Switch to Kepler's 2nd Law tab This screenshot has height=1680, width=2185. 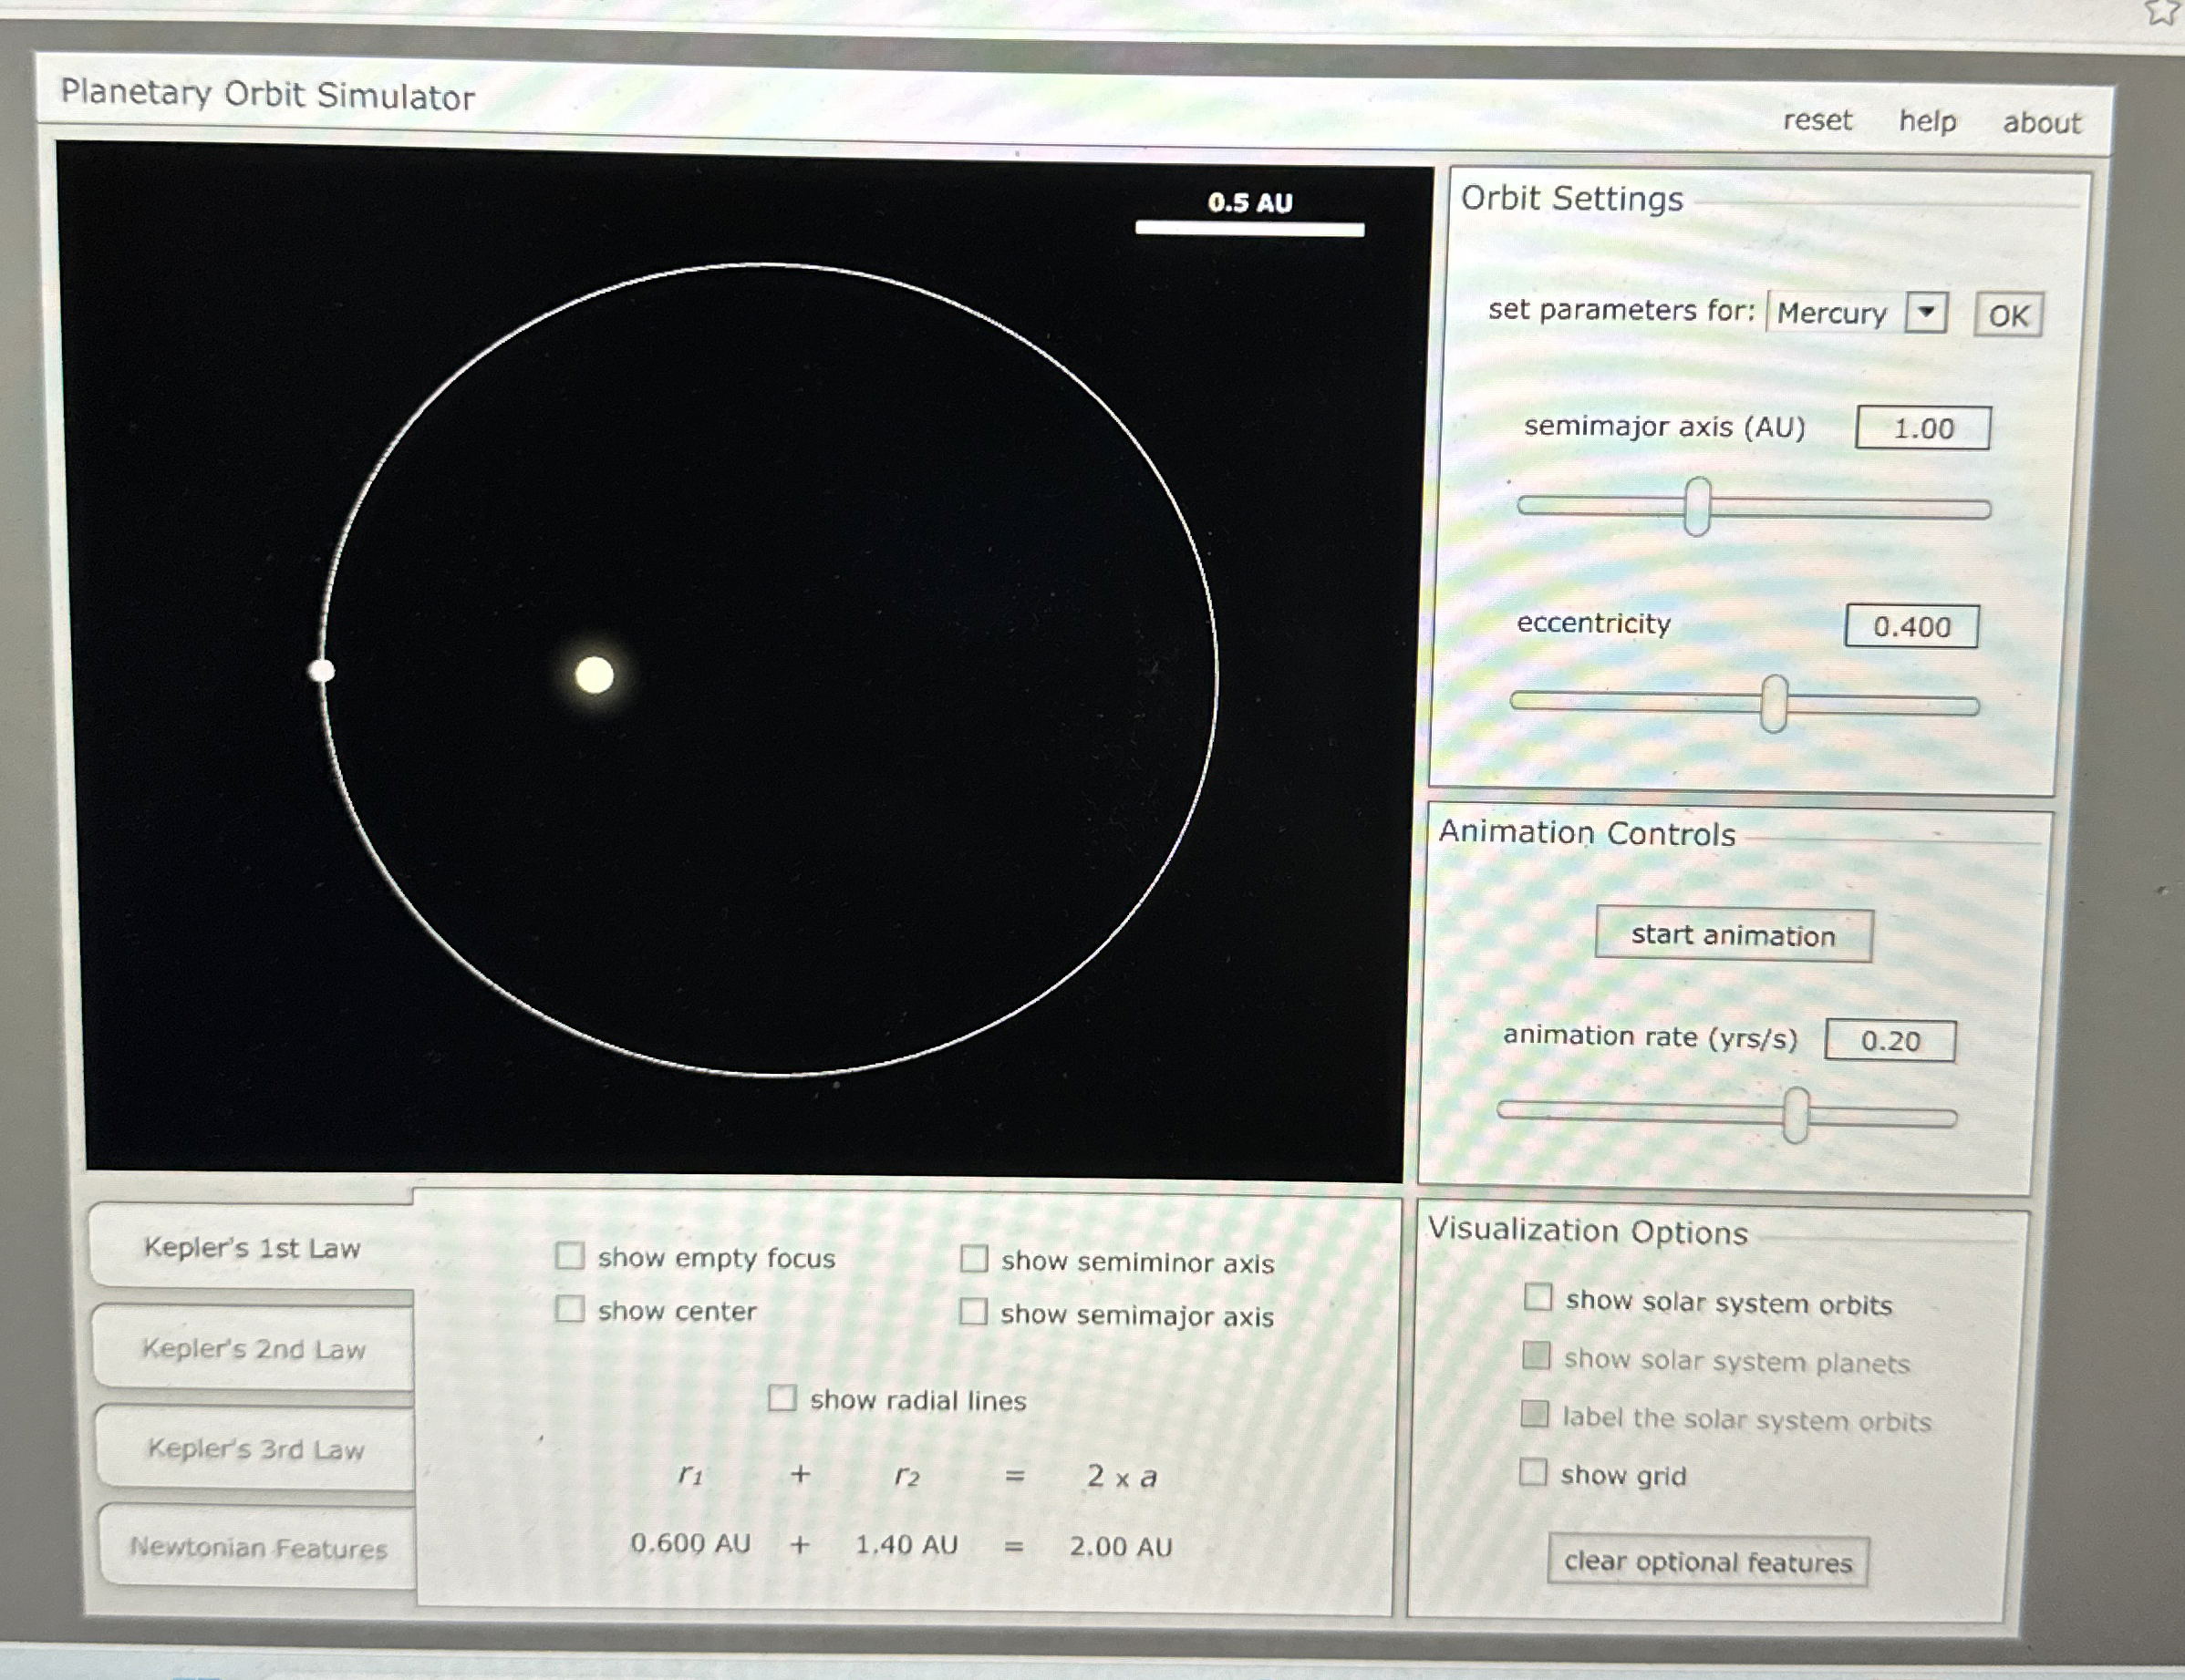pos(254,1349)
